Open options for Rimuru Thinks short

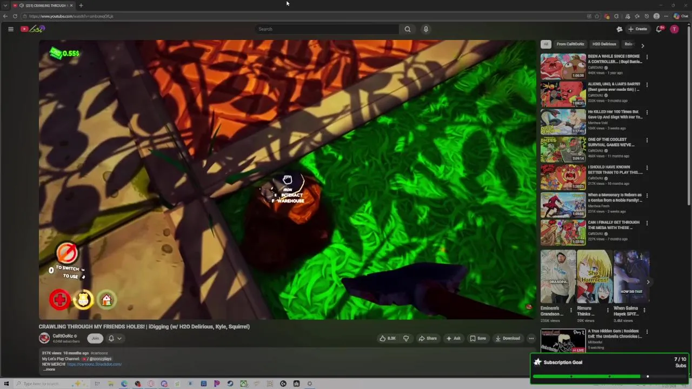click(x=608, y=310)
